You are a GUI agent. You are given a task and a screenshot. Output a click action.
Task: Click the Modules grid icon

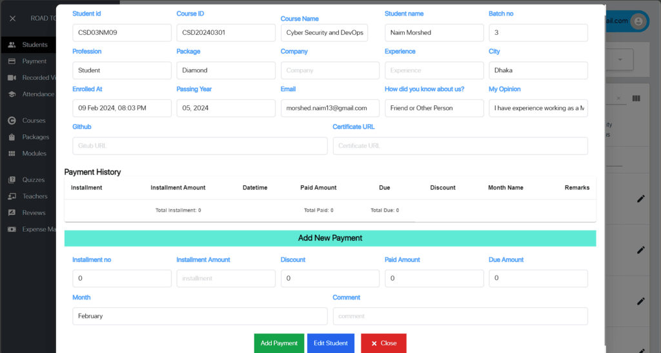(x=12, y=154)
